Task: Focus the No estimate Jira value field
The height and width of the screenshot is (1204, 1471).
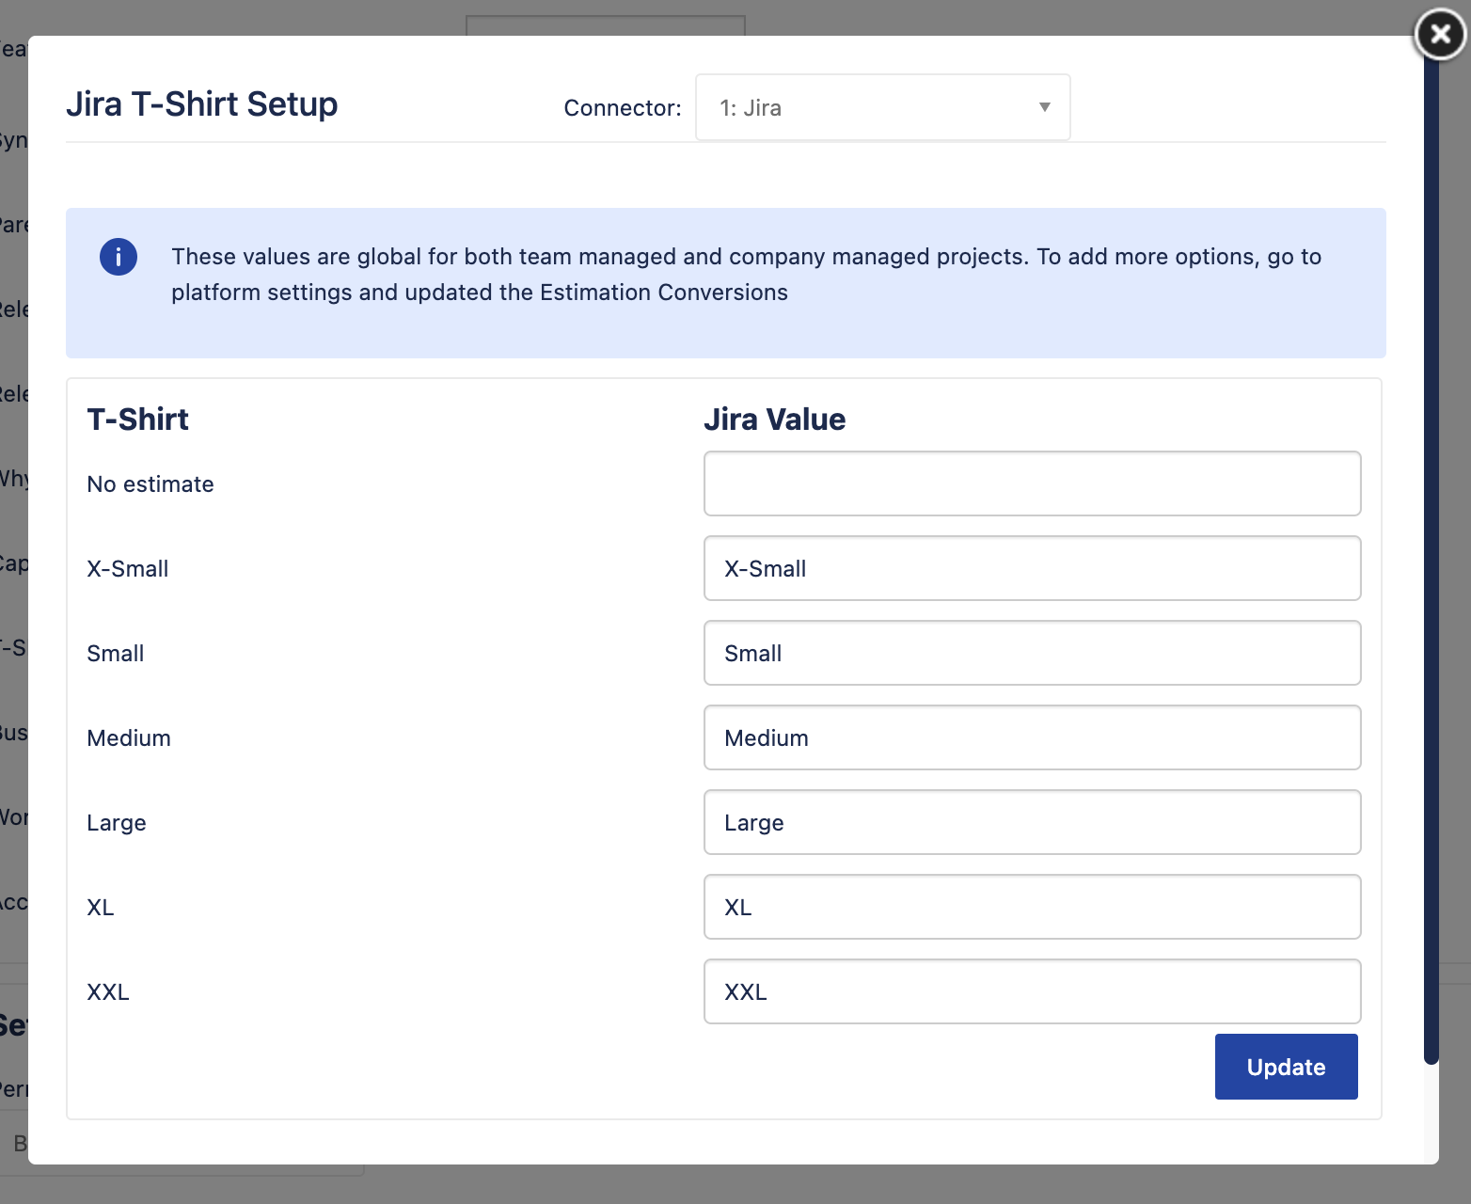Action: pos(1032,483)
